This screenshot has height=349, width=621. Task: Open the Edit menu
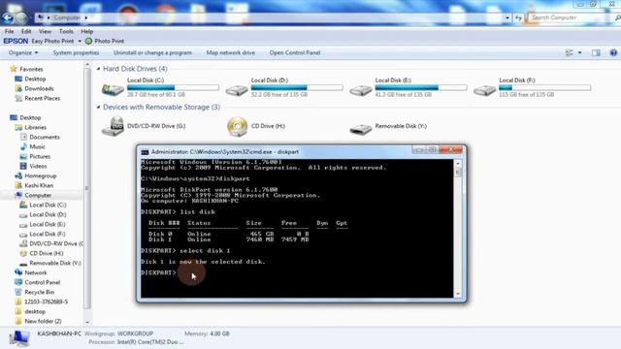[x=26, y=31]
